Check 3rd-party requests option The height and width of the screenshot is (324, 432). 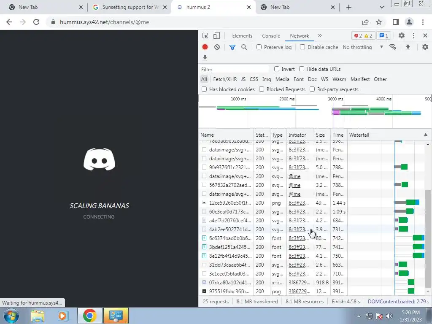312,89
